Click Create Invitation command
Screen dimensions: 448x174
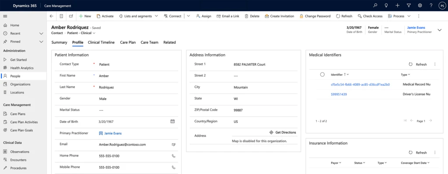279,16
